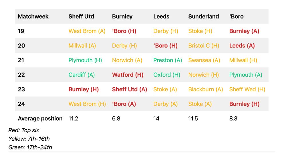The height and width of the screenshot is (156, 286).
Task: Click the 'Boro column header
Action: 236,17
